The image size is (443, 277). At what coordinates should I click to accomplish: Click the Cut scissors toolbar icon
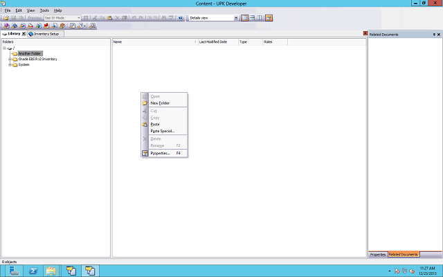pyautogui.click(x=95, y=18)
